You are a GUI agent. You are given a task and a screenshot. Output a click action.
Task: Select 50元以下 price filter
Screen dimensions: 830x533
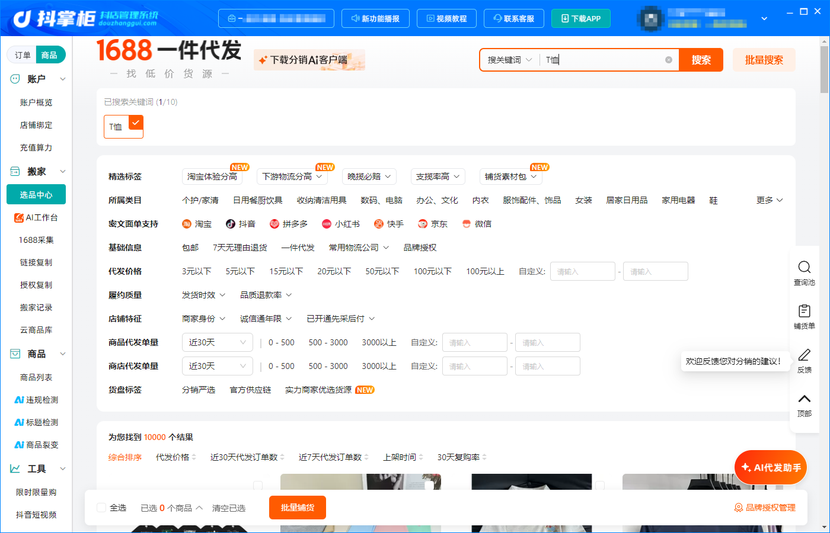[x=382, y=271]
